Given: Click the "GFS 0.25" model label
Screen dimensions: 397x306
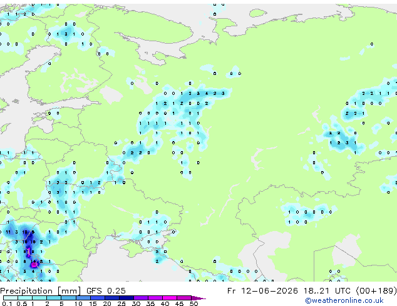Looking at the screenshot, I should (x=106, y=290).
